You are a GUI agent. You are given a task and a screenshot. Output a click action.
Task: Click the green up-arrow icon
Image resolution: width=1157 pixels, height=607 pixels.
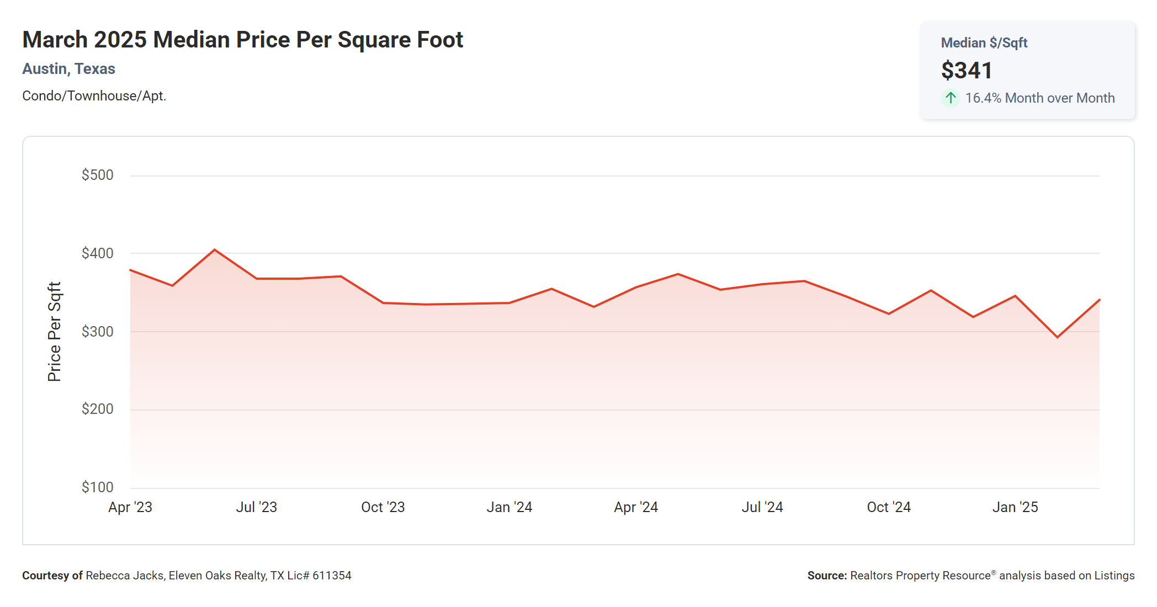click(x=950, y=98)
